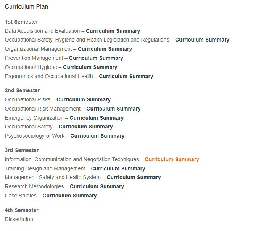The width and height of the screenshot is (269, 231).
Task: Click Psychosociology of Work Curriculum Summary
Action: (97, 136)
